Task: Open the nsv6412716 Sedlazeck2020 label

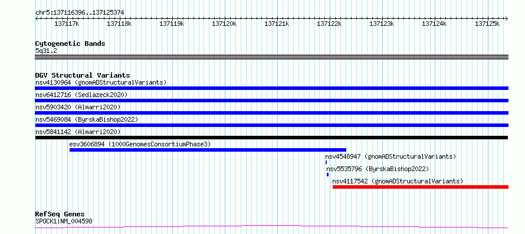Action: (x=81, y=95)
